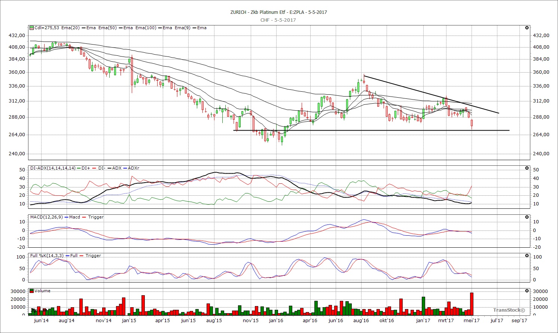The image size is (558, 333).
Task: Select the Cdl=275,53 legend entry
Action: (x=47, y=28)
